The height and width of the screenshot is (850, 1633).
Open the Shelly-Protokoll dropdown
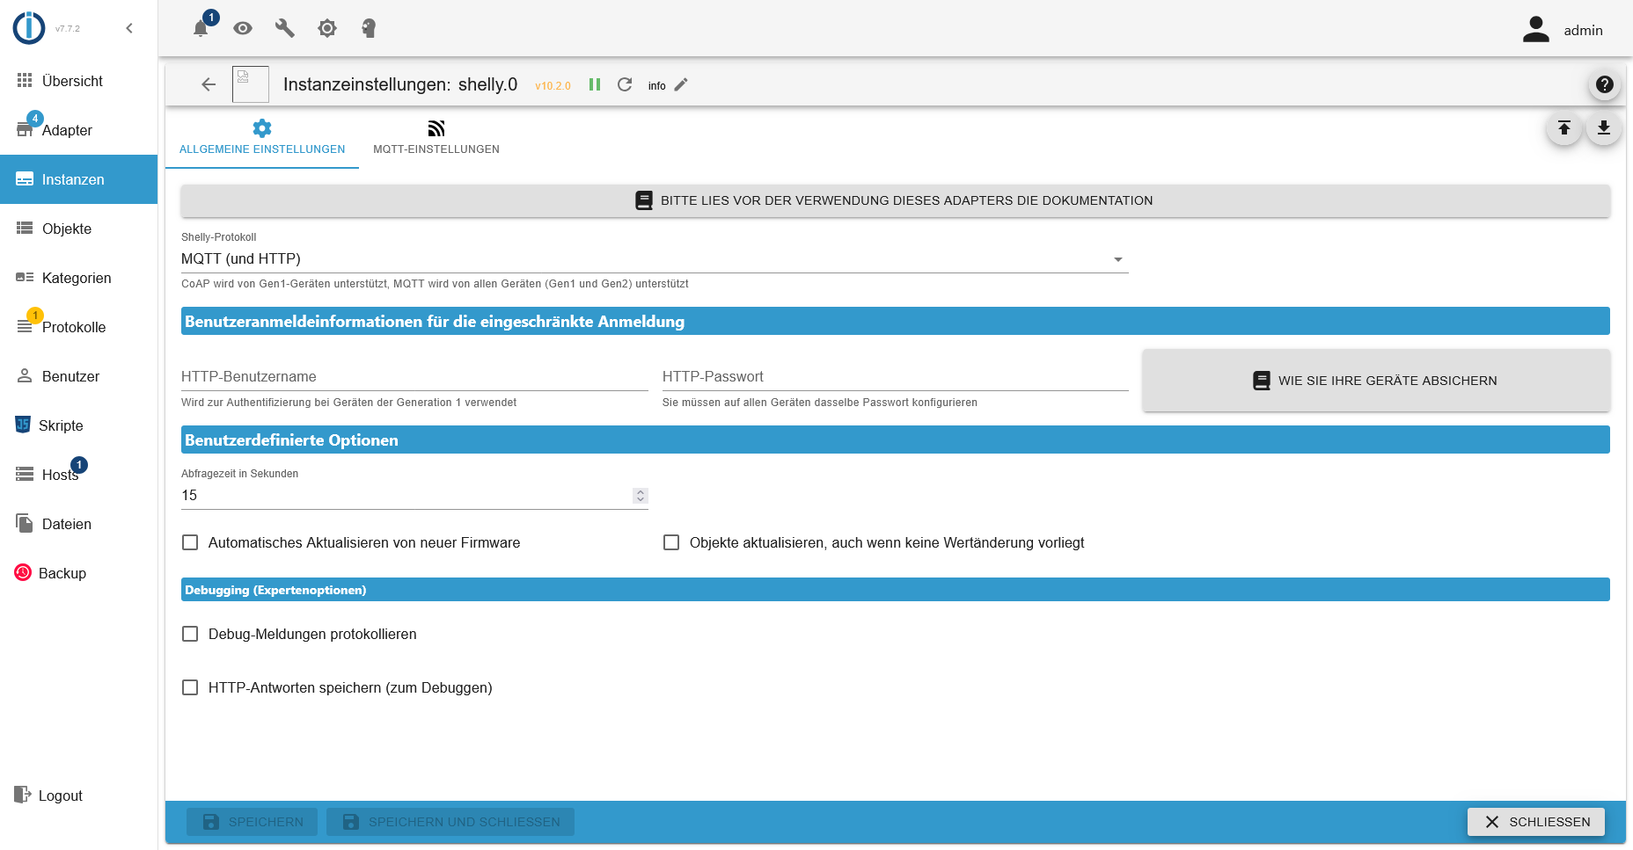click(x=654, y=258)
